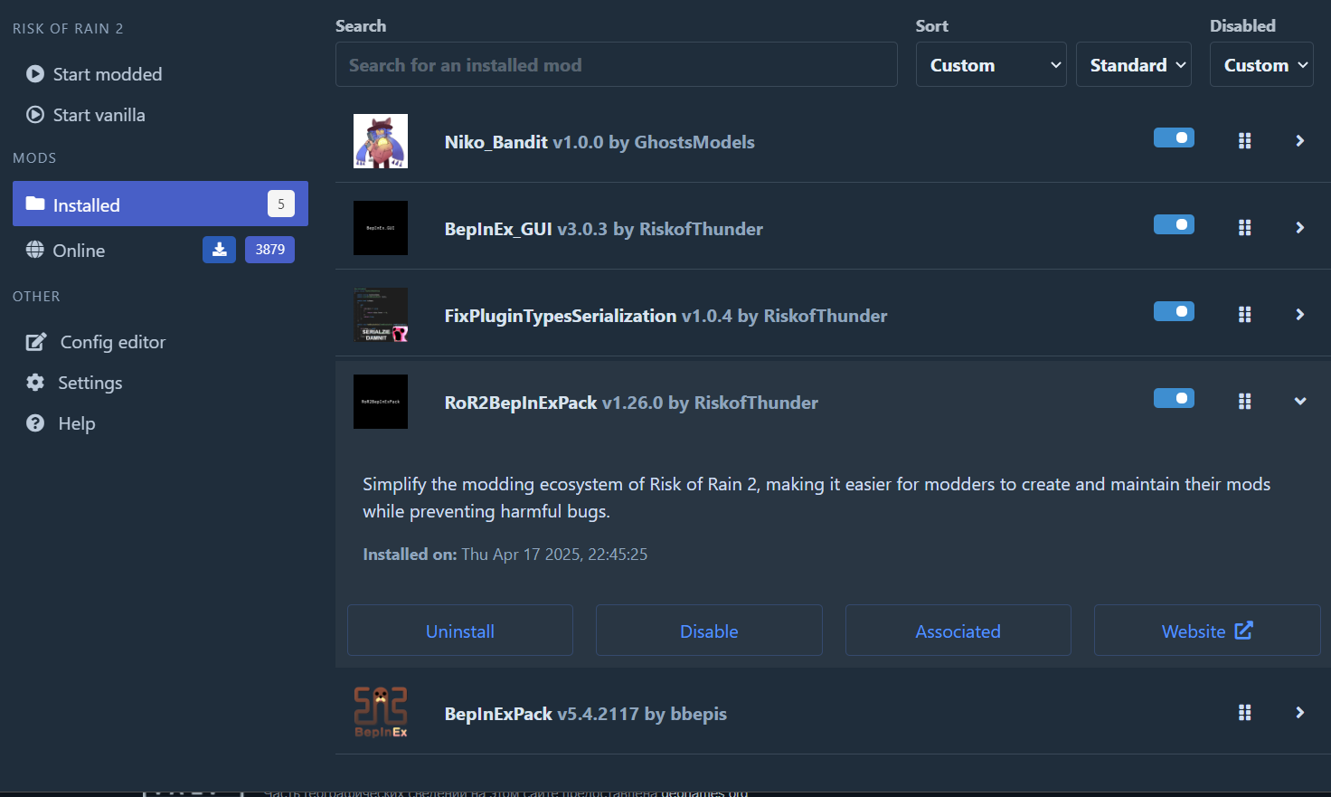Click the installed count badge showing 5
Viewport: 1331px width, 797px height.
(x=281, y=204)
